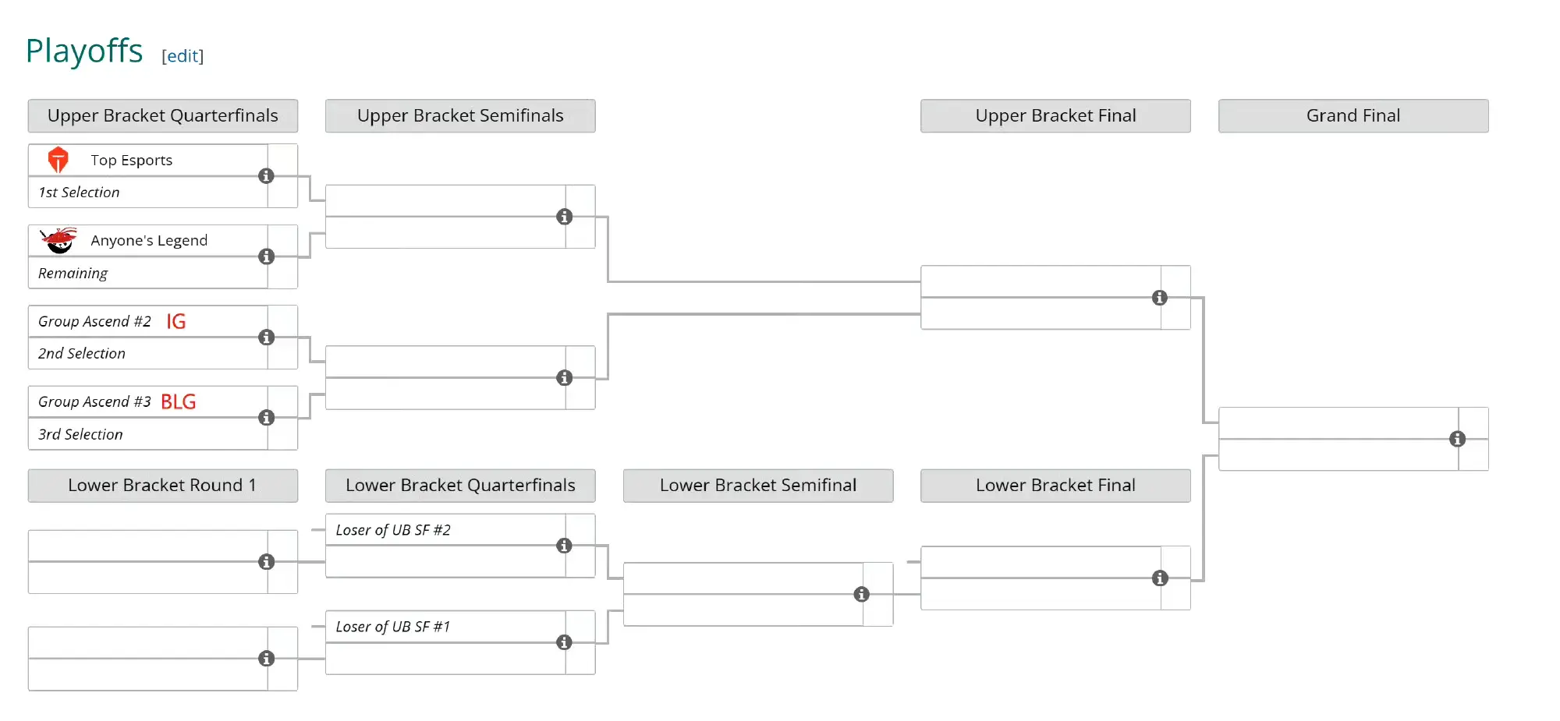Click info icon on Anyone's Legend match
1560x721 pixels.
[x=266, y=256]
